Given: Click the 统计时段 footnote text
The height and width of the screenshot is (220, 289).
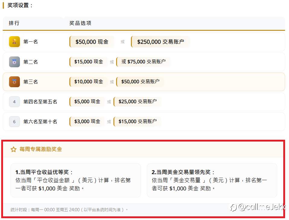Looking at the screenshot, I should click(x=69, y=210).
